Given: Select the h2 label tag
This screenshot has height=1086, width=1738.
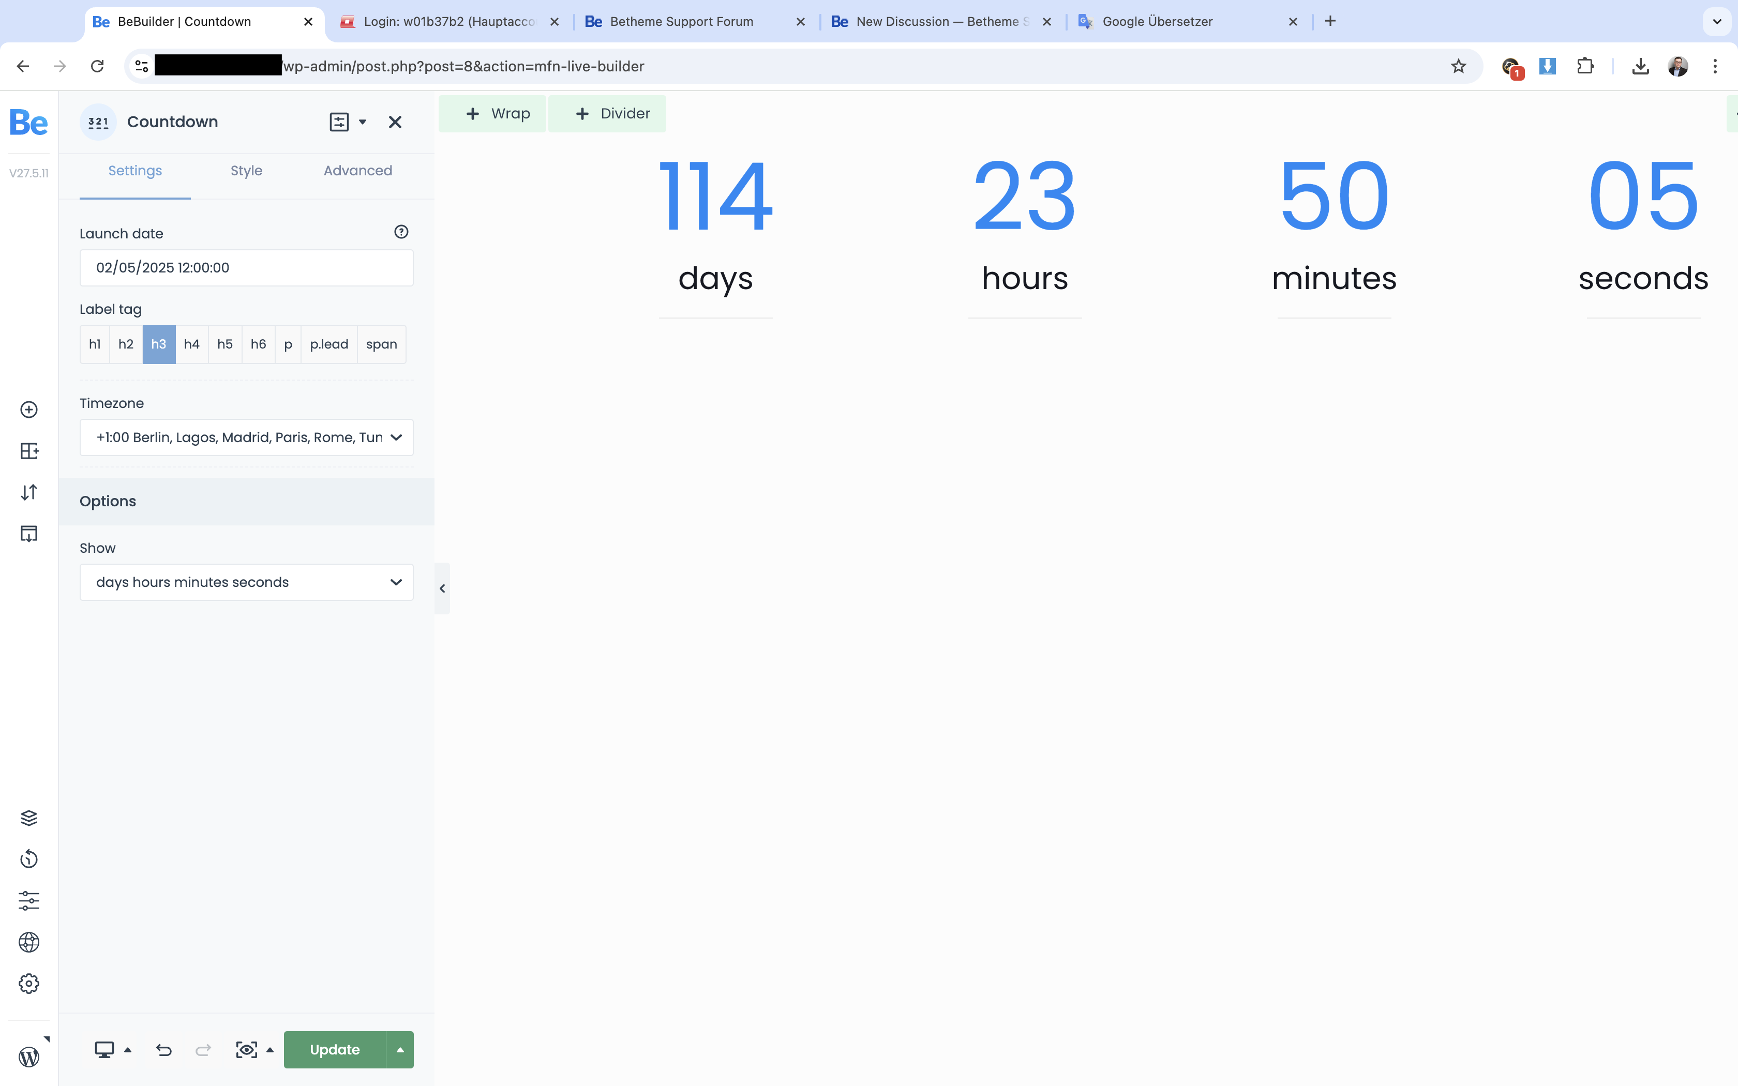Looking at the screenshot, I should click(x=126, y=344).
